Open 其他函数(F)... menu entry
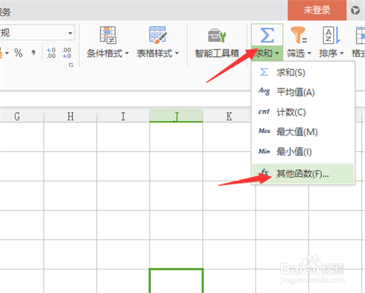365x293 pixels. pos(303,174)
